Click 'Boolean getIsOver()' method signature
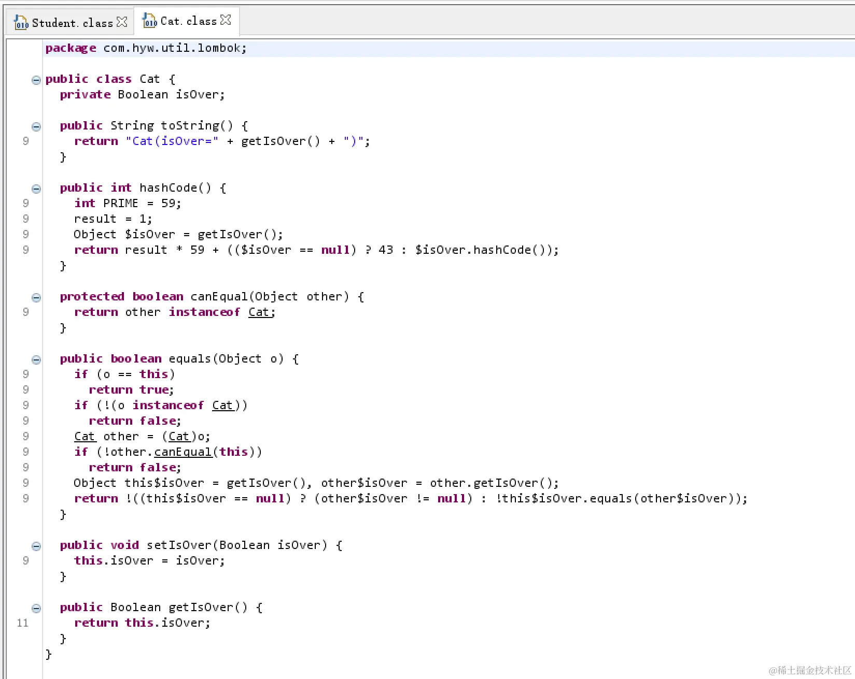 point(179,608)
